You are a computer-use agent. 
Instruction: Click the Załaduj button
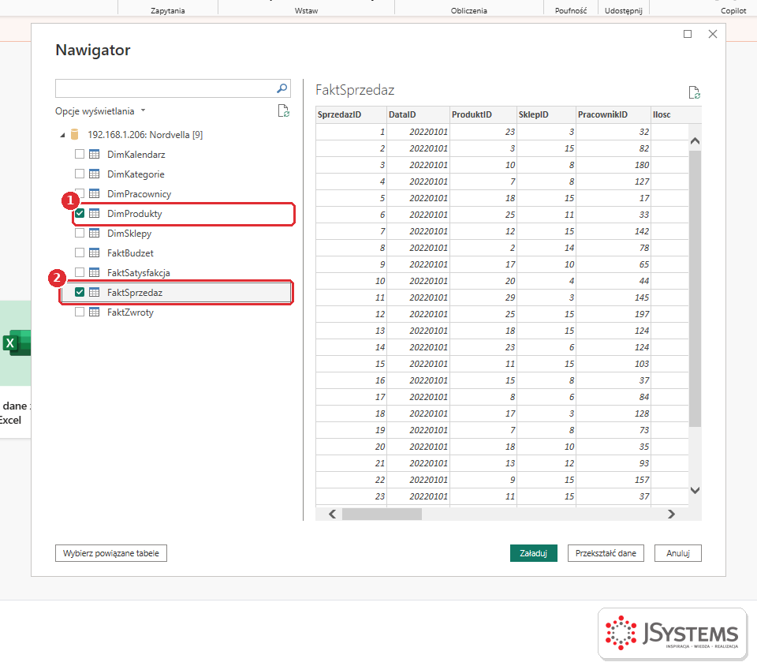point(534,553)
